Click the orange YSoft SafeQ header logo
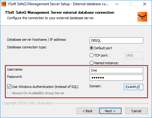This screenshot has height=118, width=152. 142,17
